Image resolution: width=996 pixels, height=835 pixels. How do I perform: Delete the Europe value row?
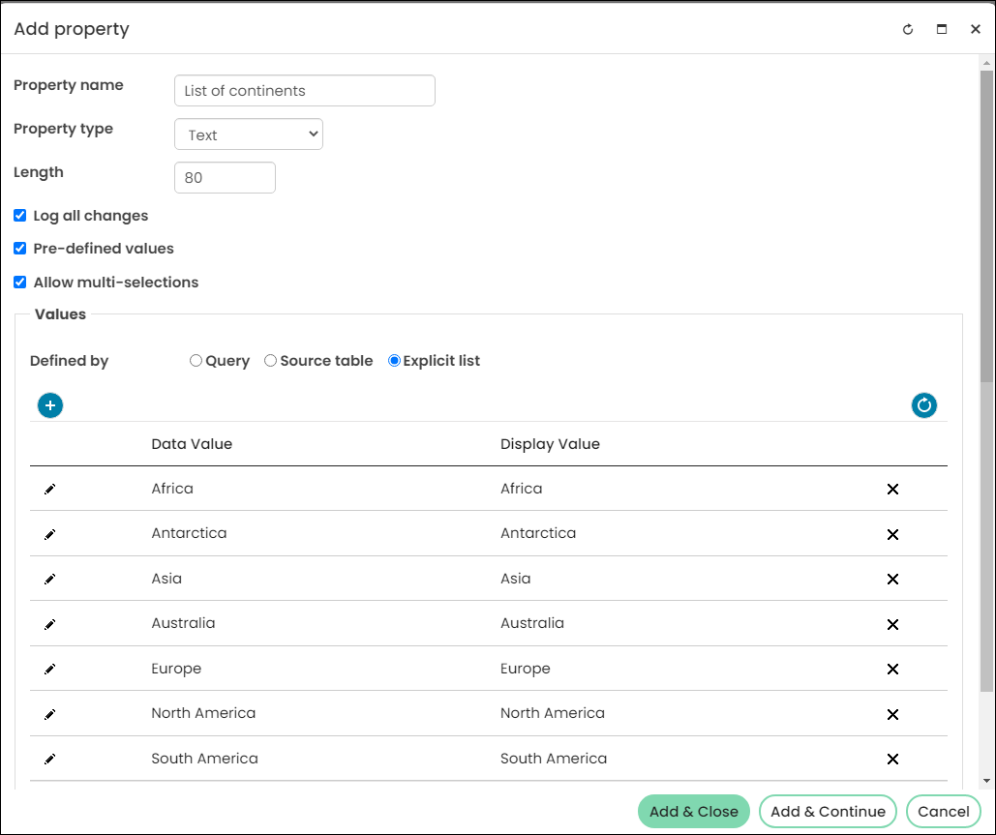tap(892, 670)
